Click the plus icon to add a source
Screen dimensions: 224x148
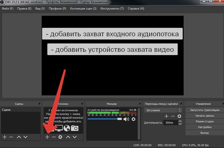pos(47,137)
